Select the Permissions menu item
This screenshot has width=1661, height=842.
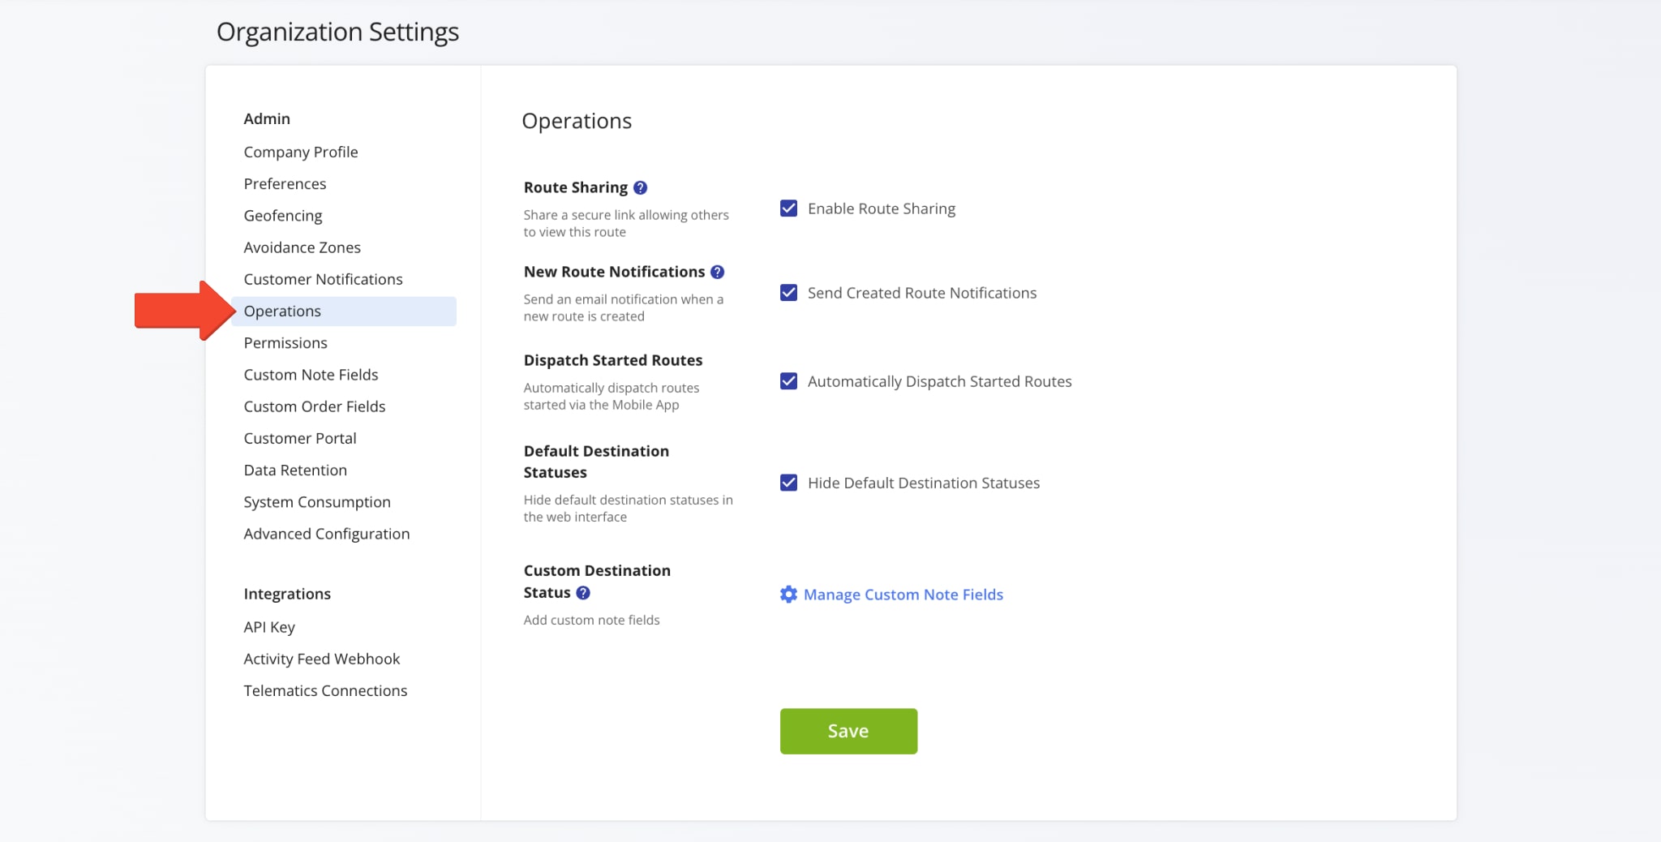pos(285,342)
